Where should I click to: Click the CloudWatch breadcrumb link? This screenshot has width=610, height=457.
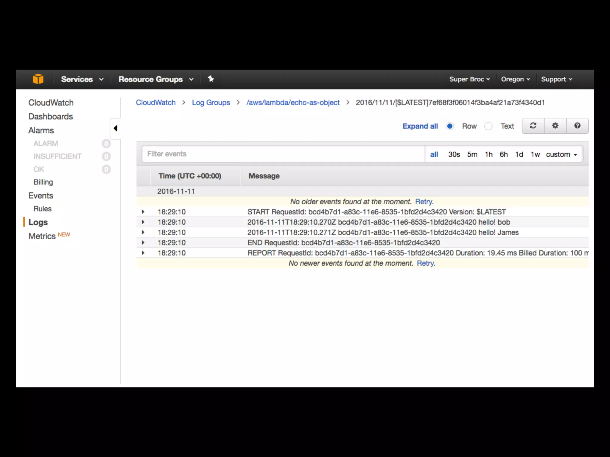[156, 103]
